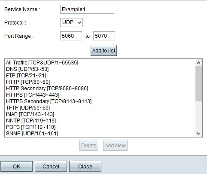This screenshot has width=207, height=174.
Task: Click the Close button
Action: coord(85,166)
